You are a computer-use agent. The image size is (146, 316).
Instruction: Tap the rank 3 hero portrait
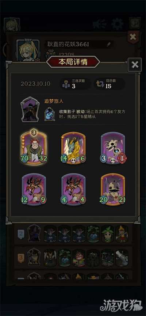(x=34, y=257)
